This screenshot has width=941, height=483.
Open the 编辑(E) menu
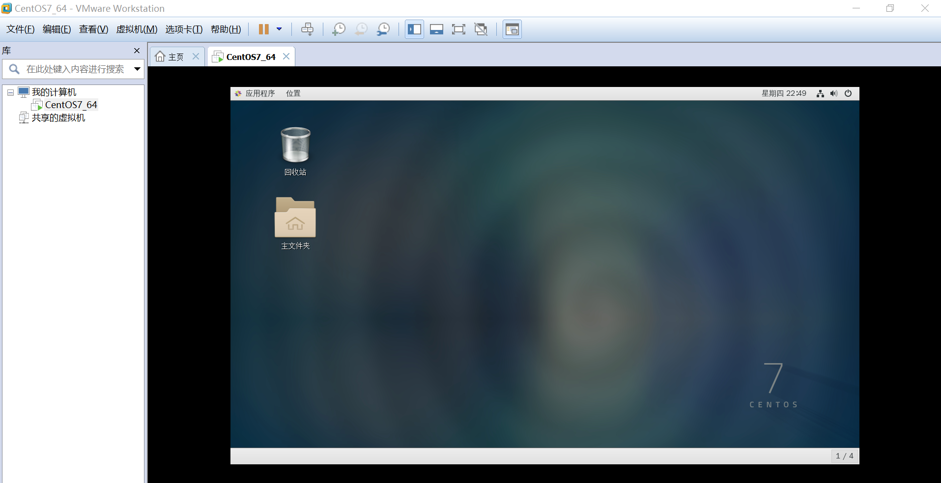click(57, 29)
